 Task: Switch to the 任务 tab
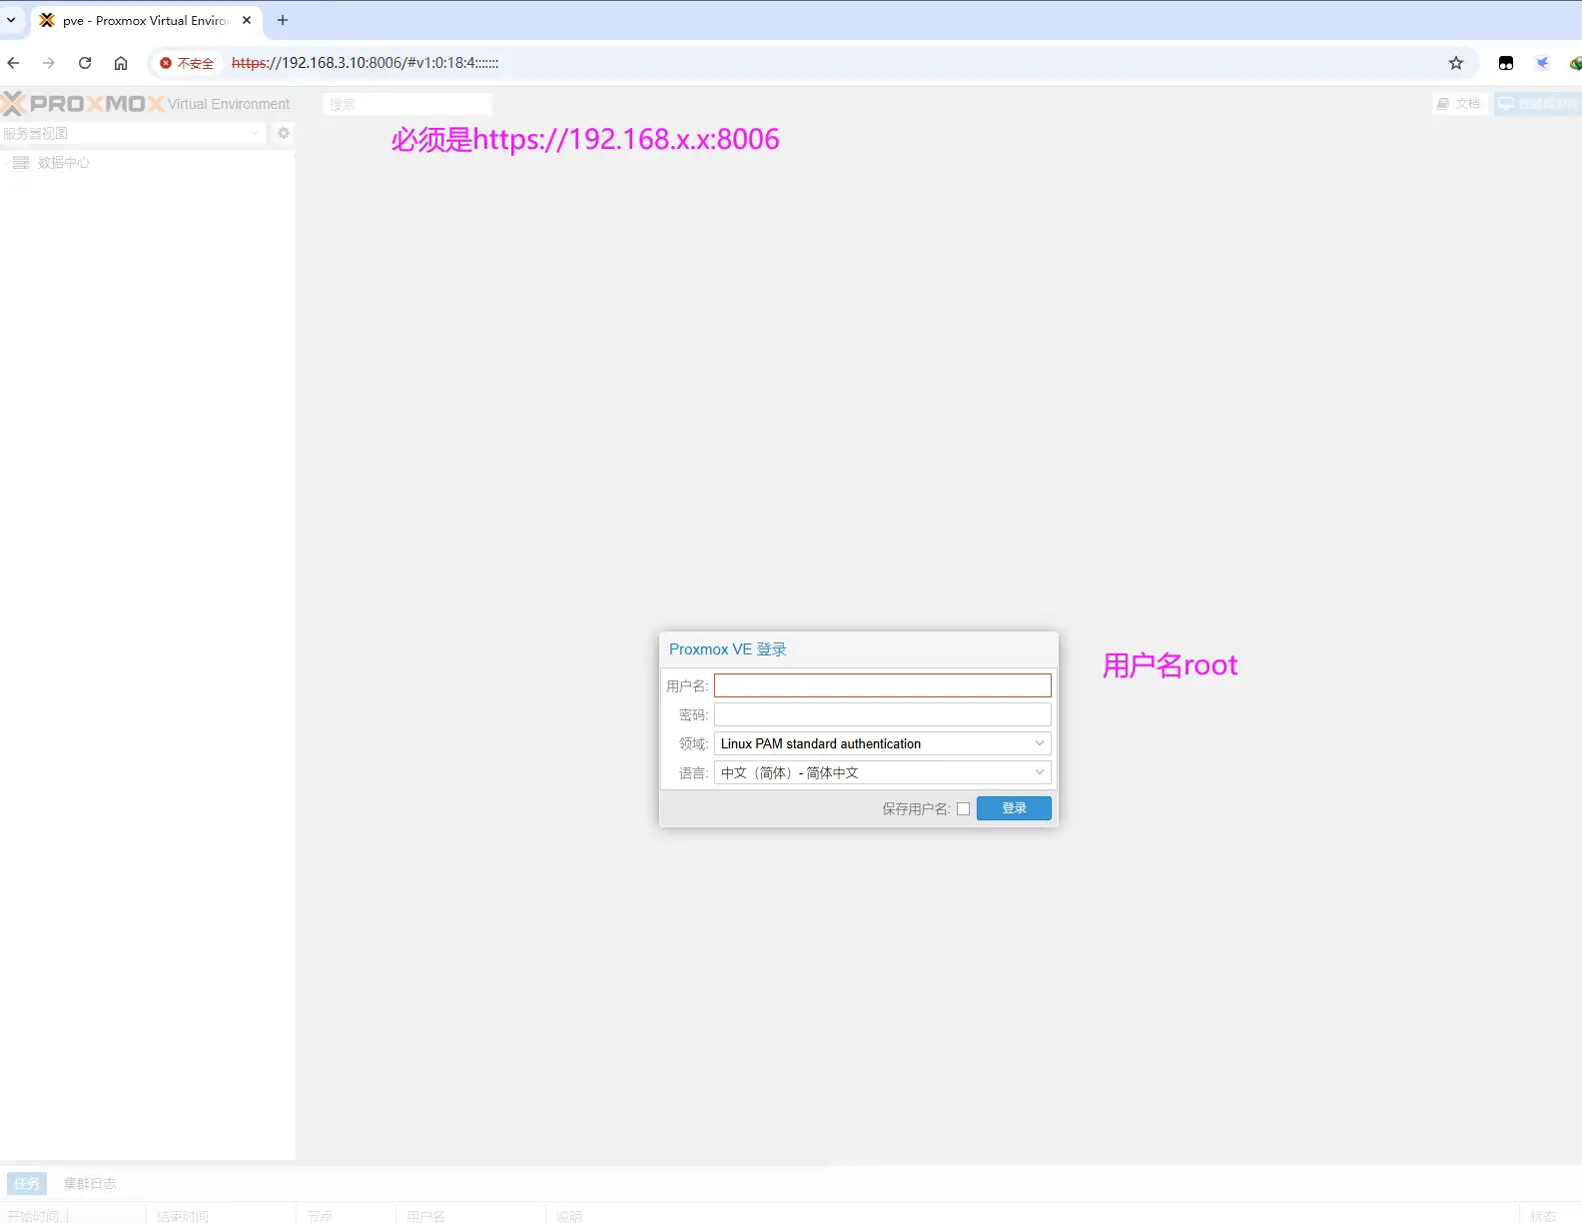(27, 1184)
